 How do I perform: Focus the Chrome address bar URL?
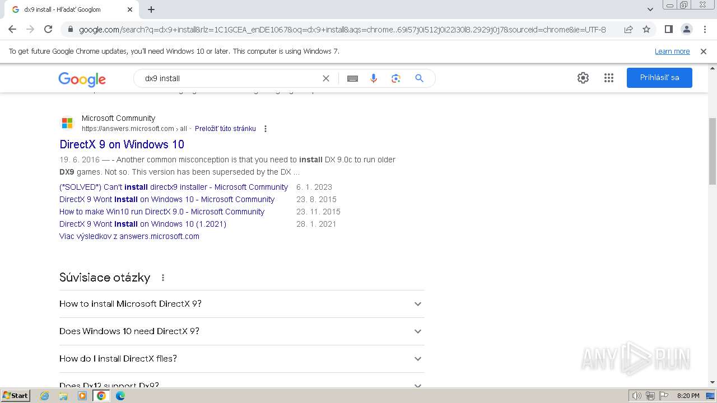(x=342, y=30)
